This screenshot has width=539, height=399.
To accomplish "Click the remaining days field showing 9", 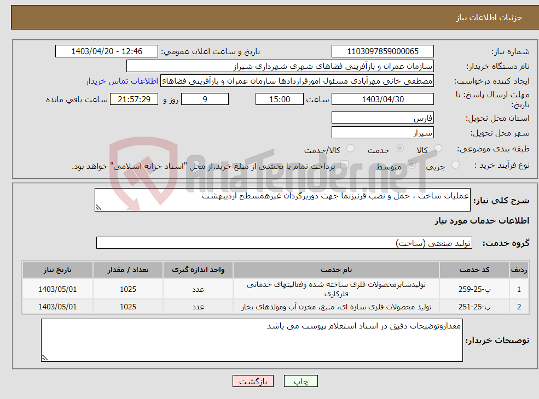I will (205, 99).
